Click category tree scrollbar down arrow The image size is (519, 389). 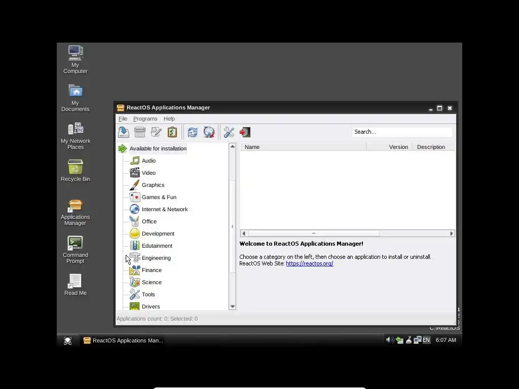pos(232,306)
